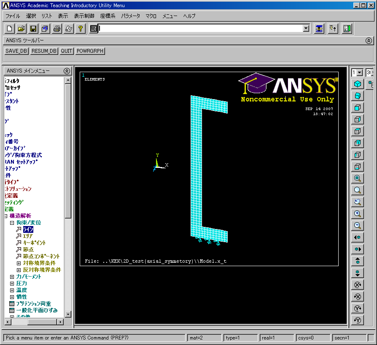Screen dimensions: 377x345
Task: Save analysis using the floppy disk icon
Action: tap(33, 29)
